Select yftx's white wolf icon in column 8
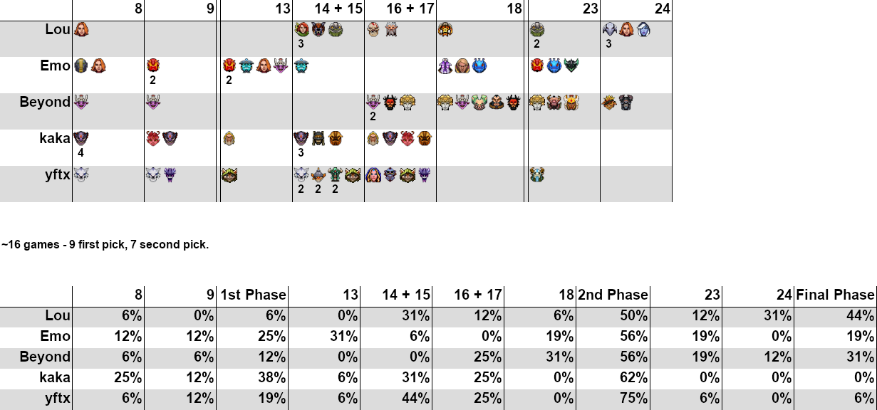877x410 pixels. pyautogui.click(x=81, y=174)
